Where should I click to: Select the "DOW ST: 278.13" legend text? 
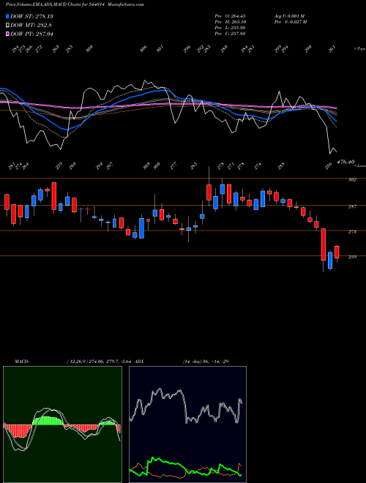click(31, 16)
